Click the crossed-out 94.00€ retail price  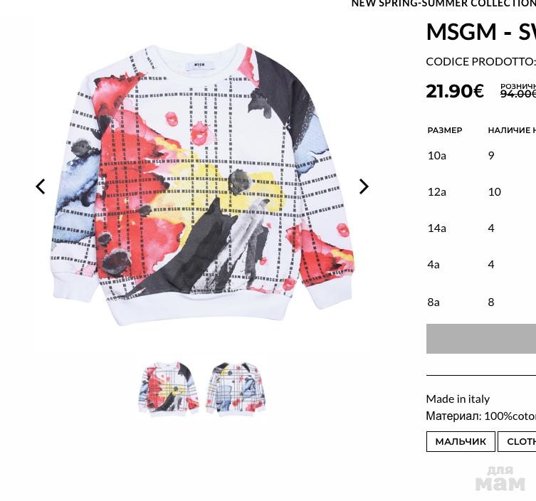coord(518,94)
